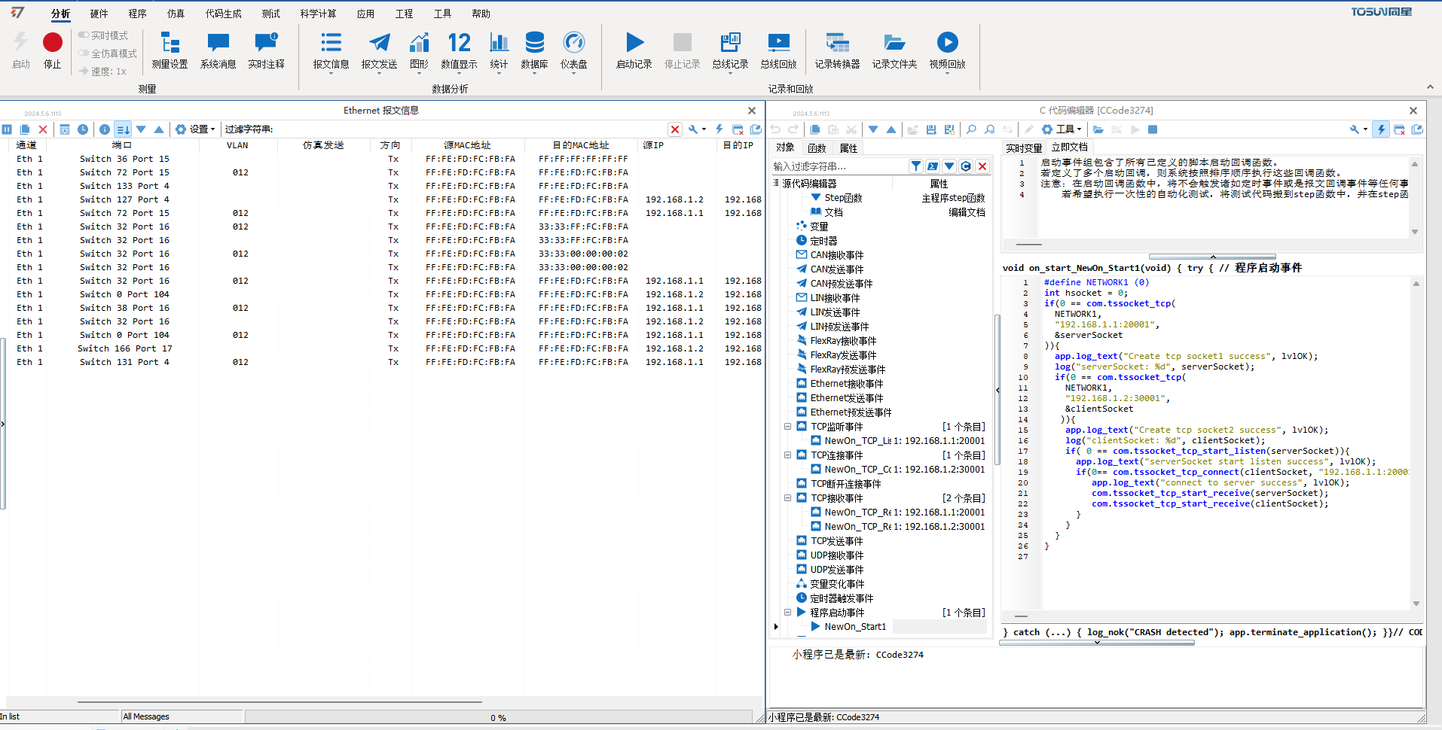Toggle 全仿真模式 full simulation mode
The width and height of the screenshot is (1442, 730).
[108, 53]
